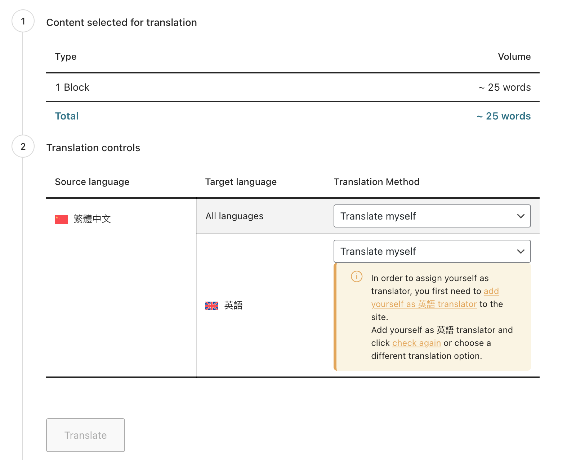Screen dimensions: 567x460
Task: Click 'add yourself as 英語 translator' link
Action: click(x=424, y=304)
